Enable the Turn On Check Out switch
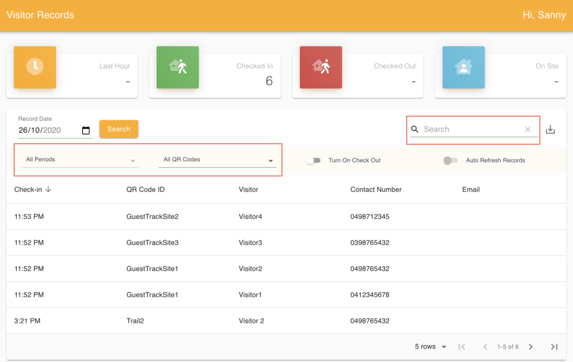 coord(313,161)
